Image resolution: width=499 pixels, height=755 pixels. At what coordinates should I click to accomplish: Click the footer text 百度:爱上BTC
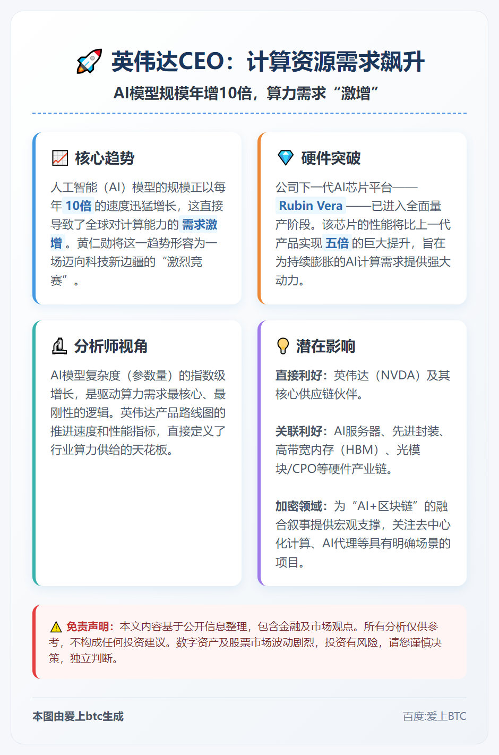[x=434, y=716]
